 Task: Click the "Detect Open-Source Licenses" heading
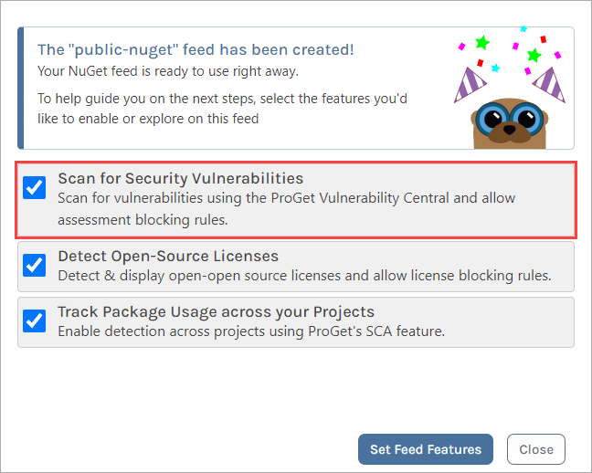pos(168,256)
